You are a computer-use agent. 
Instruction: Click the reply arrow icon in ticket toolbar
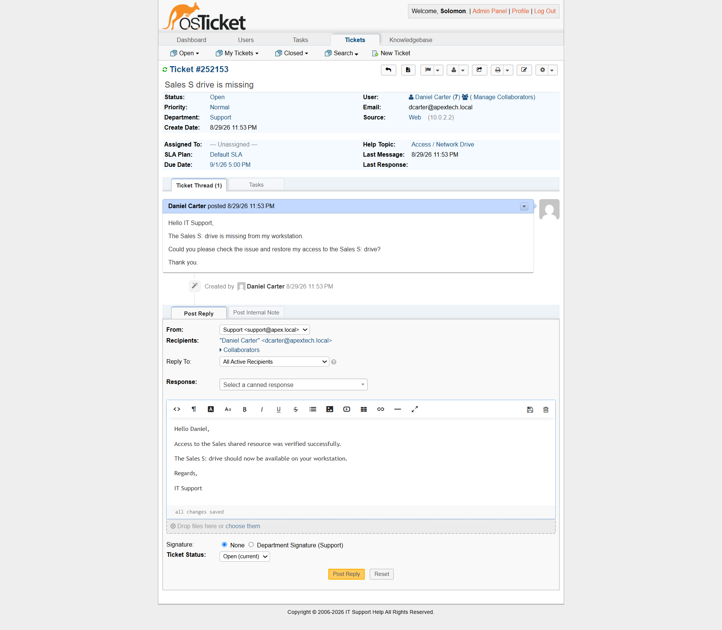388,70
